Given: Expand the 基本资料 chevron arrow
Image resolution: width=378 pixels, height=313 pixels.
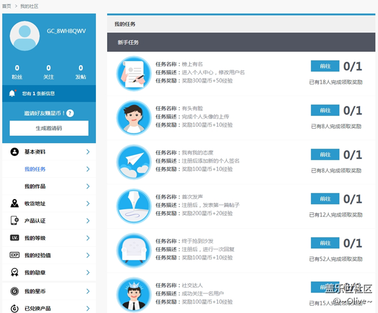Looking at the screenshot, I should coord(88,152).
